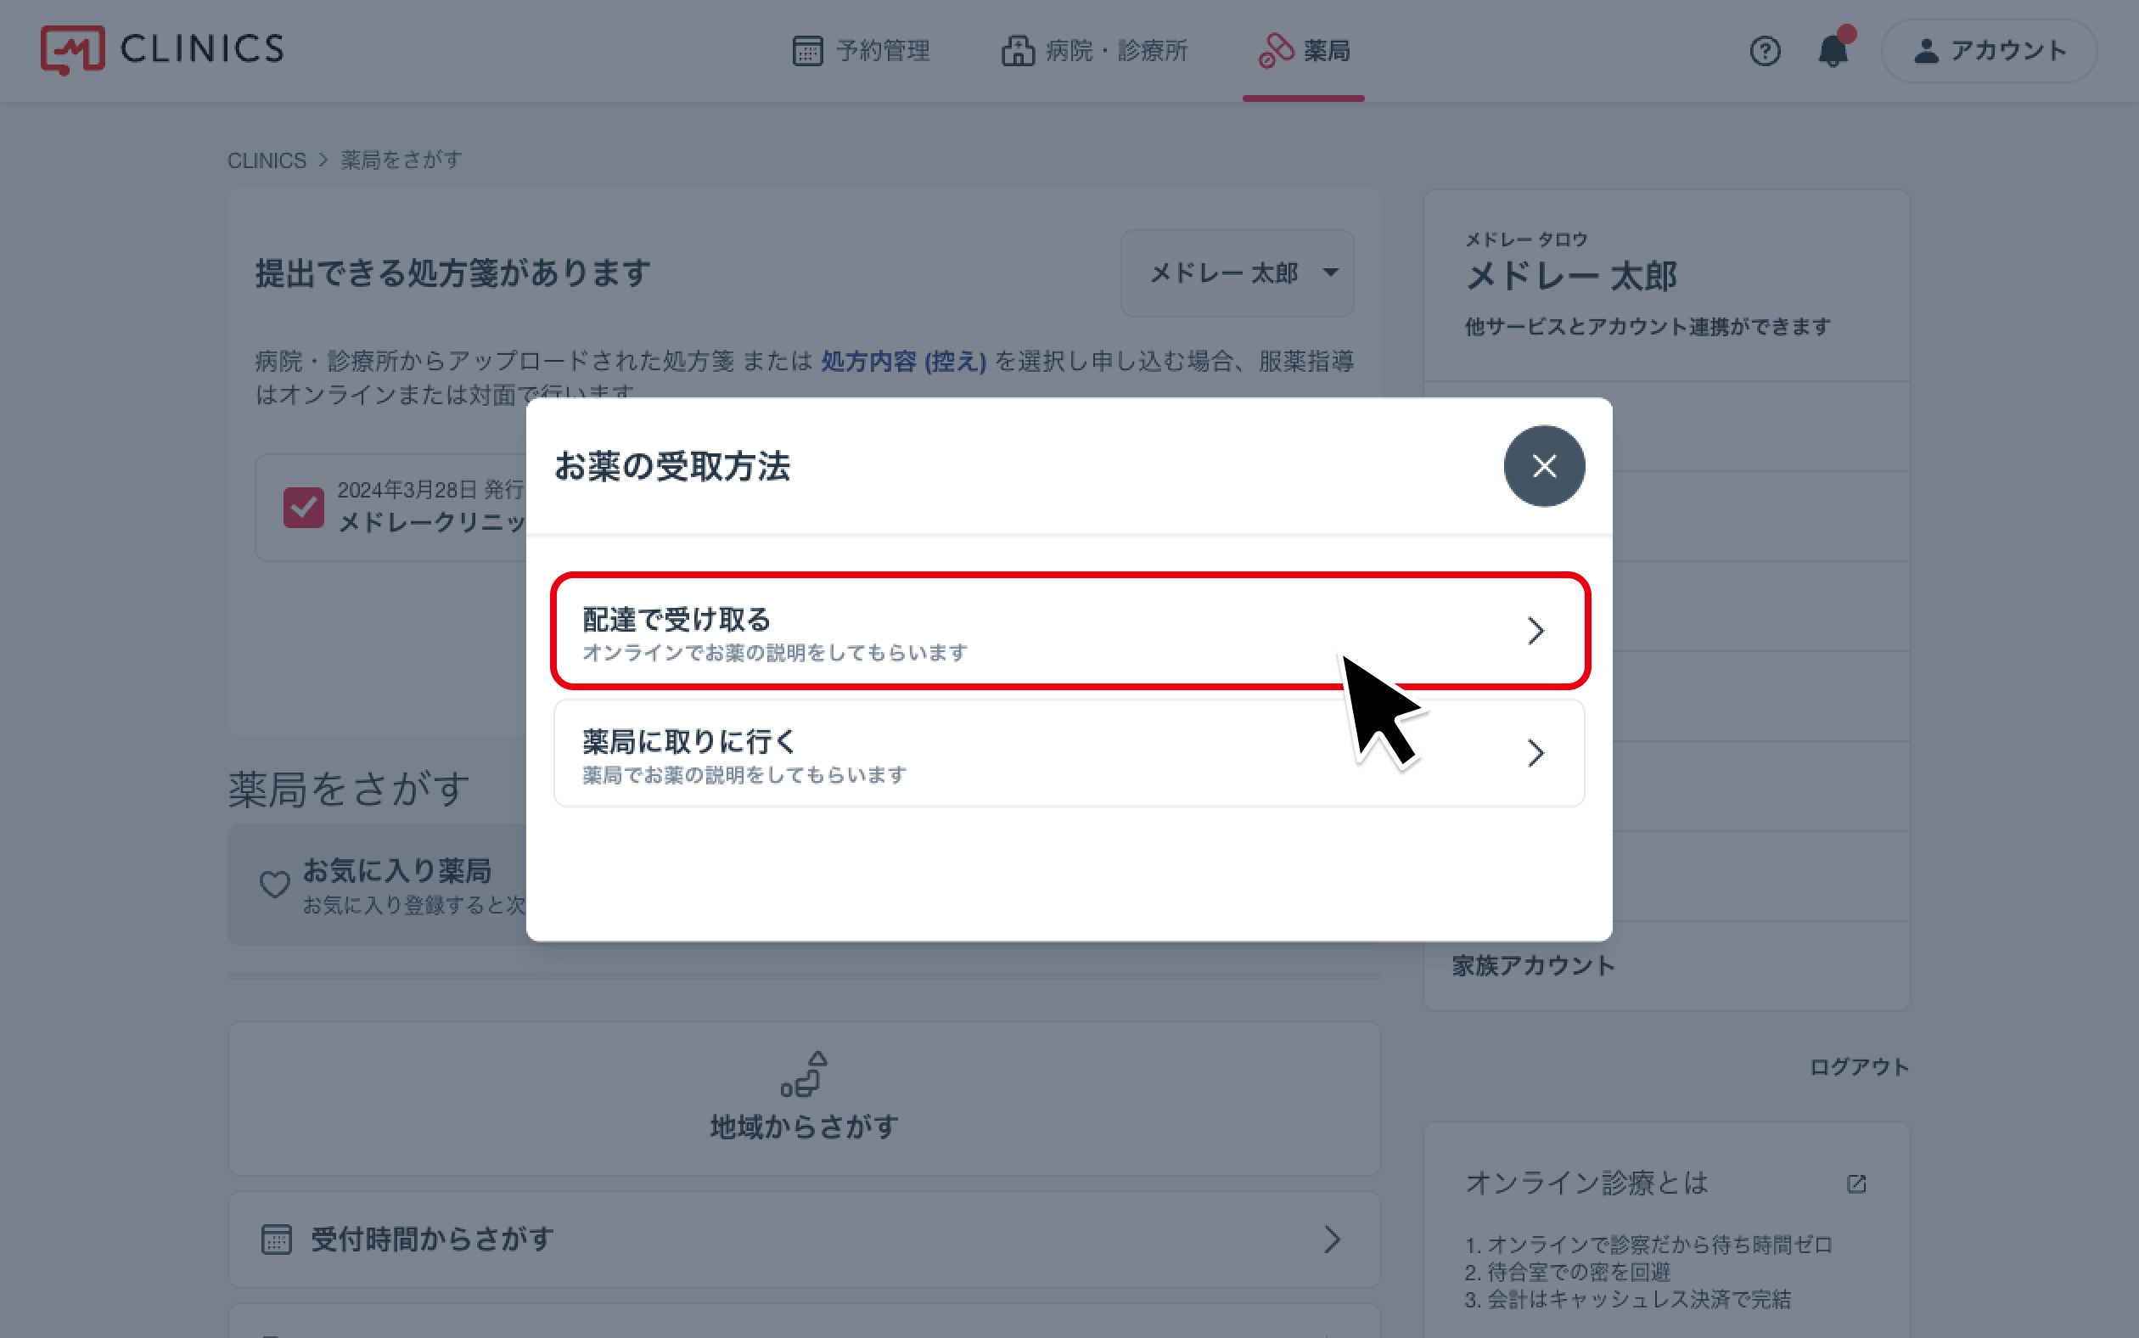Click the 処方内容 (控え) link
Viewport: 2139px width, 1338px height.
coord(903,361)
